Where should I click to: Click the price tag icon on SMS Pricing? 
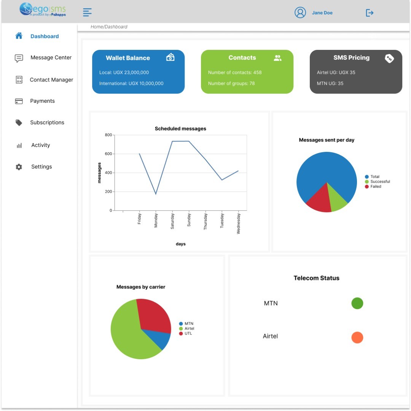(389, 58)
